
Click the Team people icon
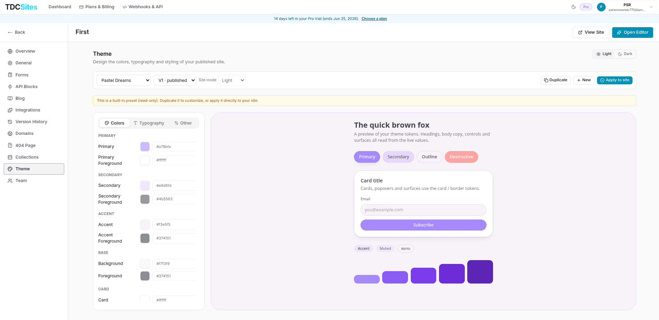point(10,181)
